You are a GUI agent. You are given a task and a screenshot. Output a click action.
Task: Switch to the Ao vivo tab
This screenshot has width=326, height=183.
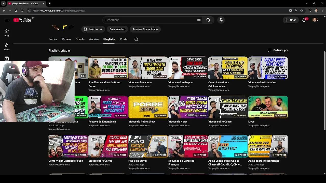tap(94, 39)
